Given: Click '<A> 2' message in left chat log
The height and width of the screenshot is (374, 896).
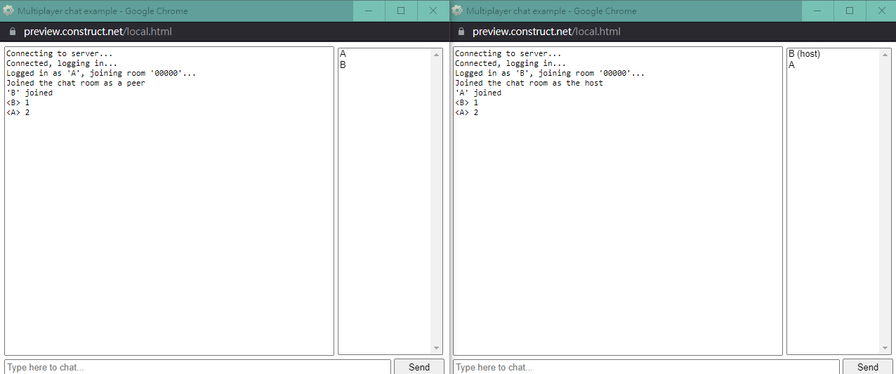Looking at the screenshot, I should click(18, 112).
